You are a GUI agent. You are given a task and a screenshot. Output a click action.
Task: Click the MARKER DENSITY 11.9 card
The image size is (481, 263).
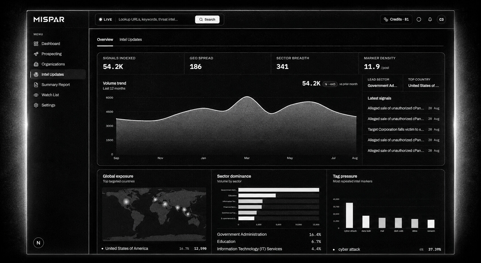[x=402, y=63]
